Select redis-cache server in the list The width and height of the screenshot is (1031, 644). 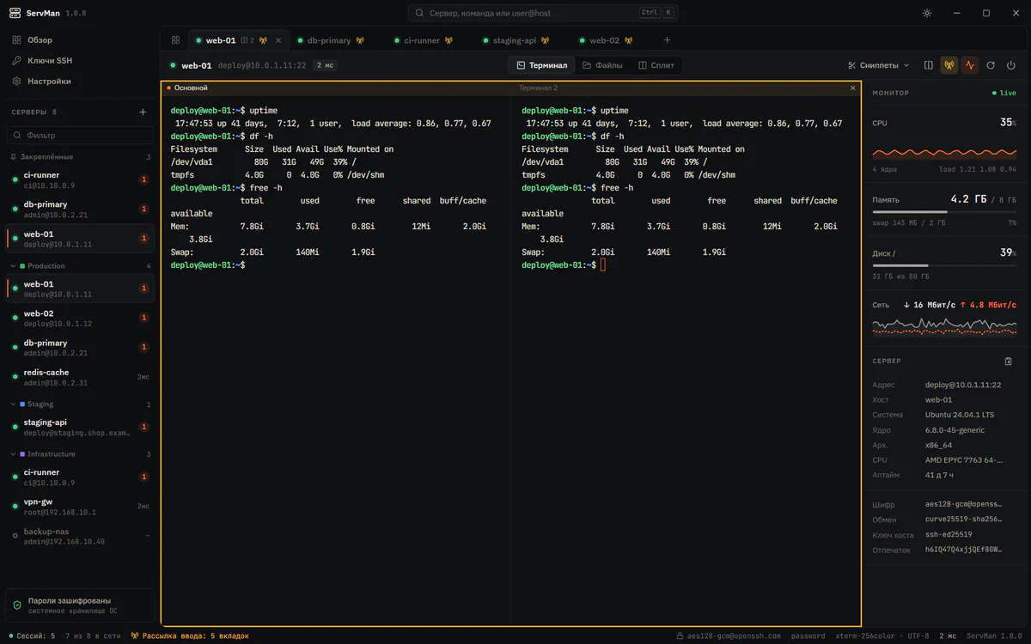(x=79, y=377)
